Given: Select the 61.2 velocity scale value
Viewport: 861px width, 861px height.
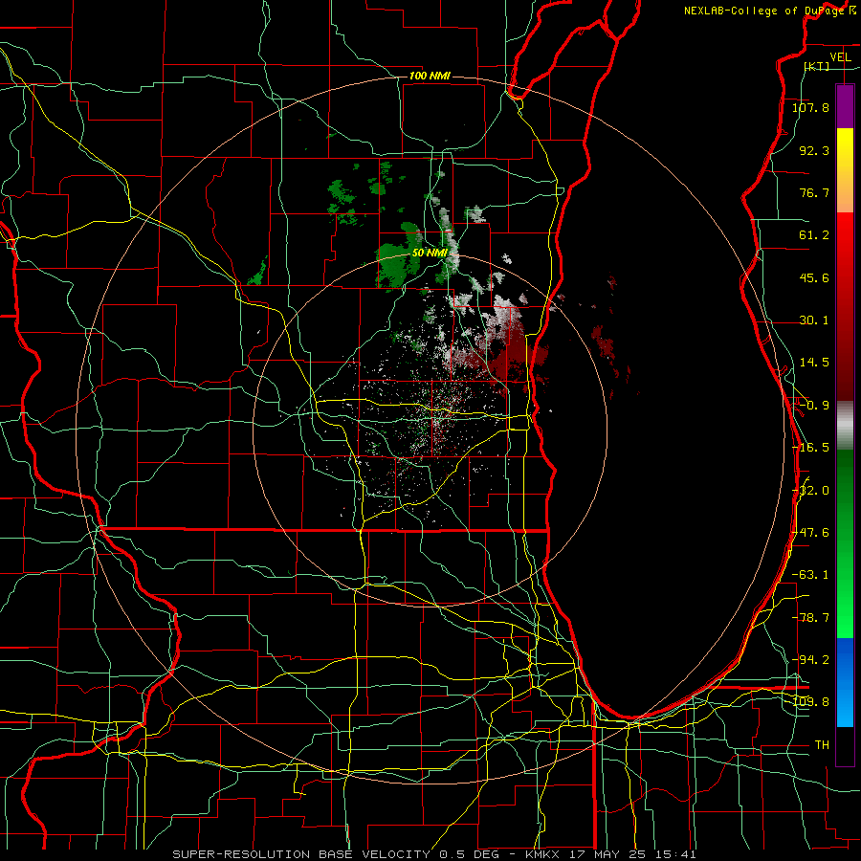Looking at the screenshot, I should [x=814, y=235].
